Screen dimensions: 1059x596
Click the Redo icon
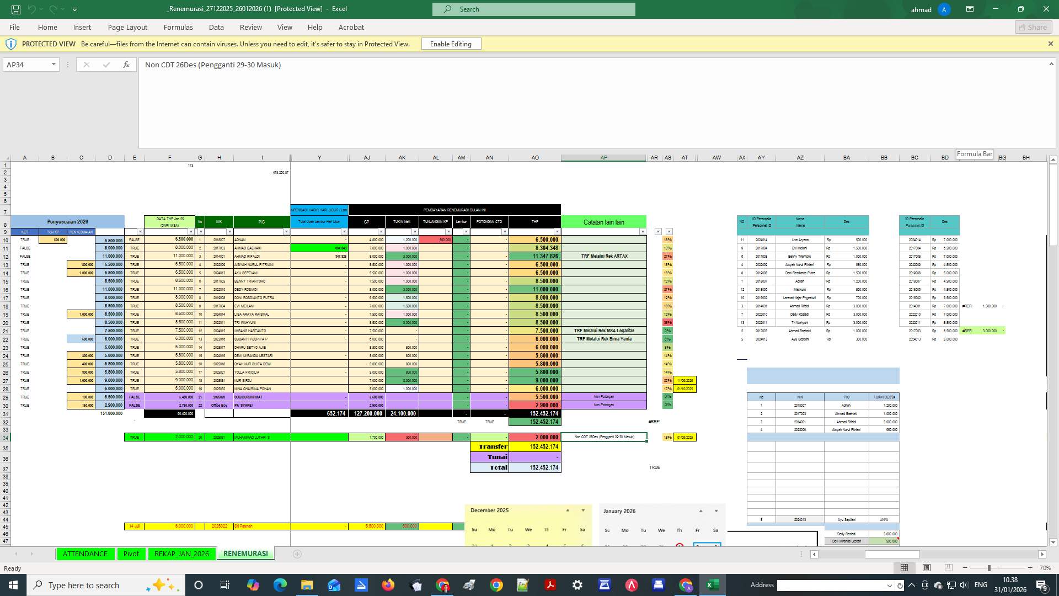(52, 9)
